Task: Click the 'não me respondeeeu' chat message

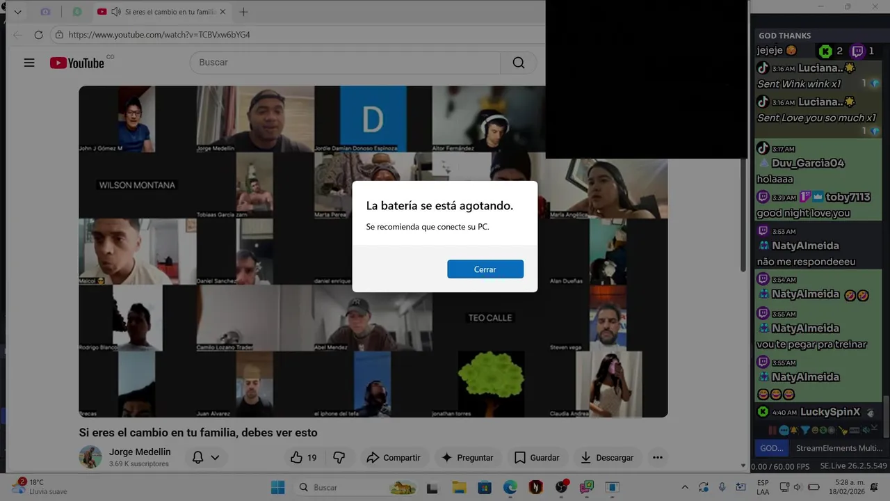Action: click(806, 262)
